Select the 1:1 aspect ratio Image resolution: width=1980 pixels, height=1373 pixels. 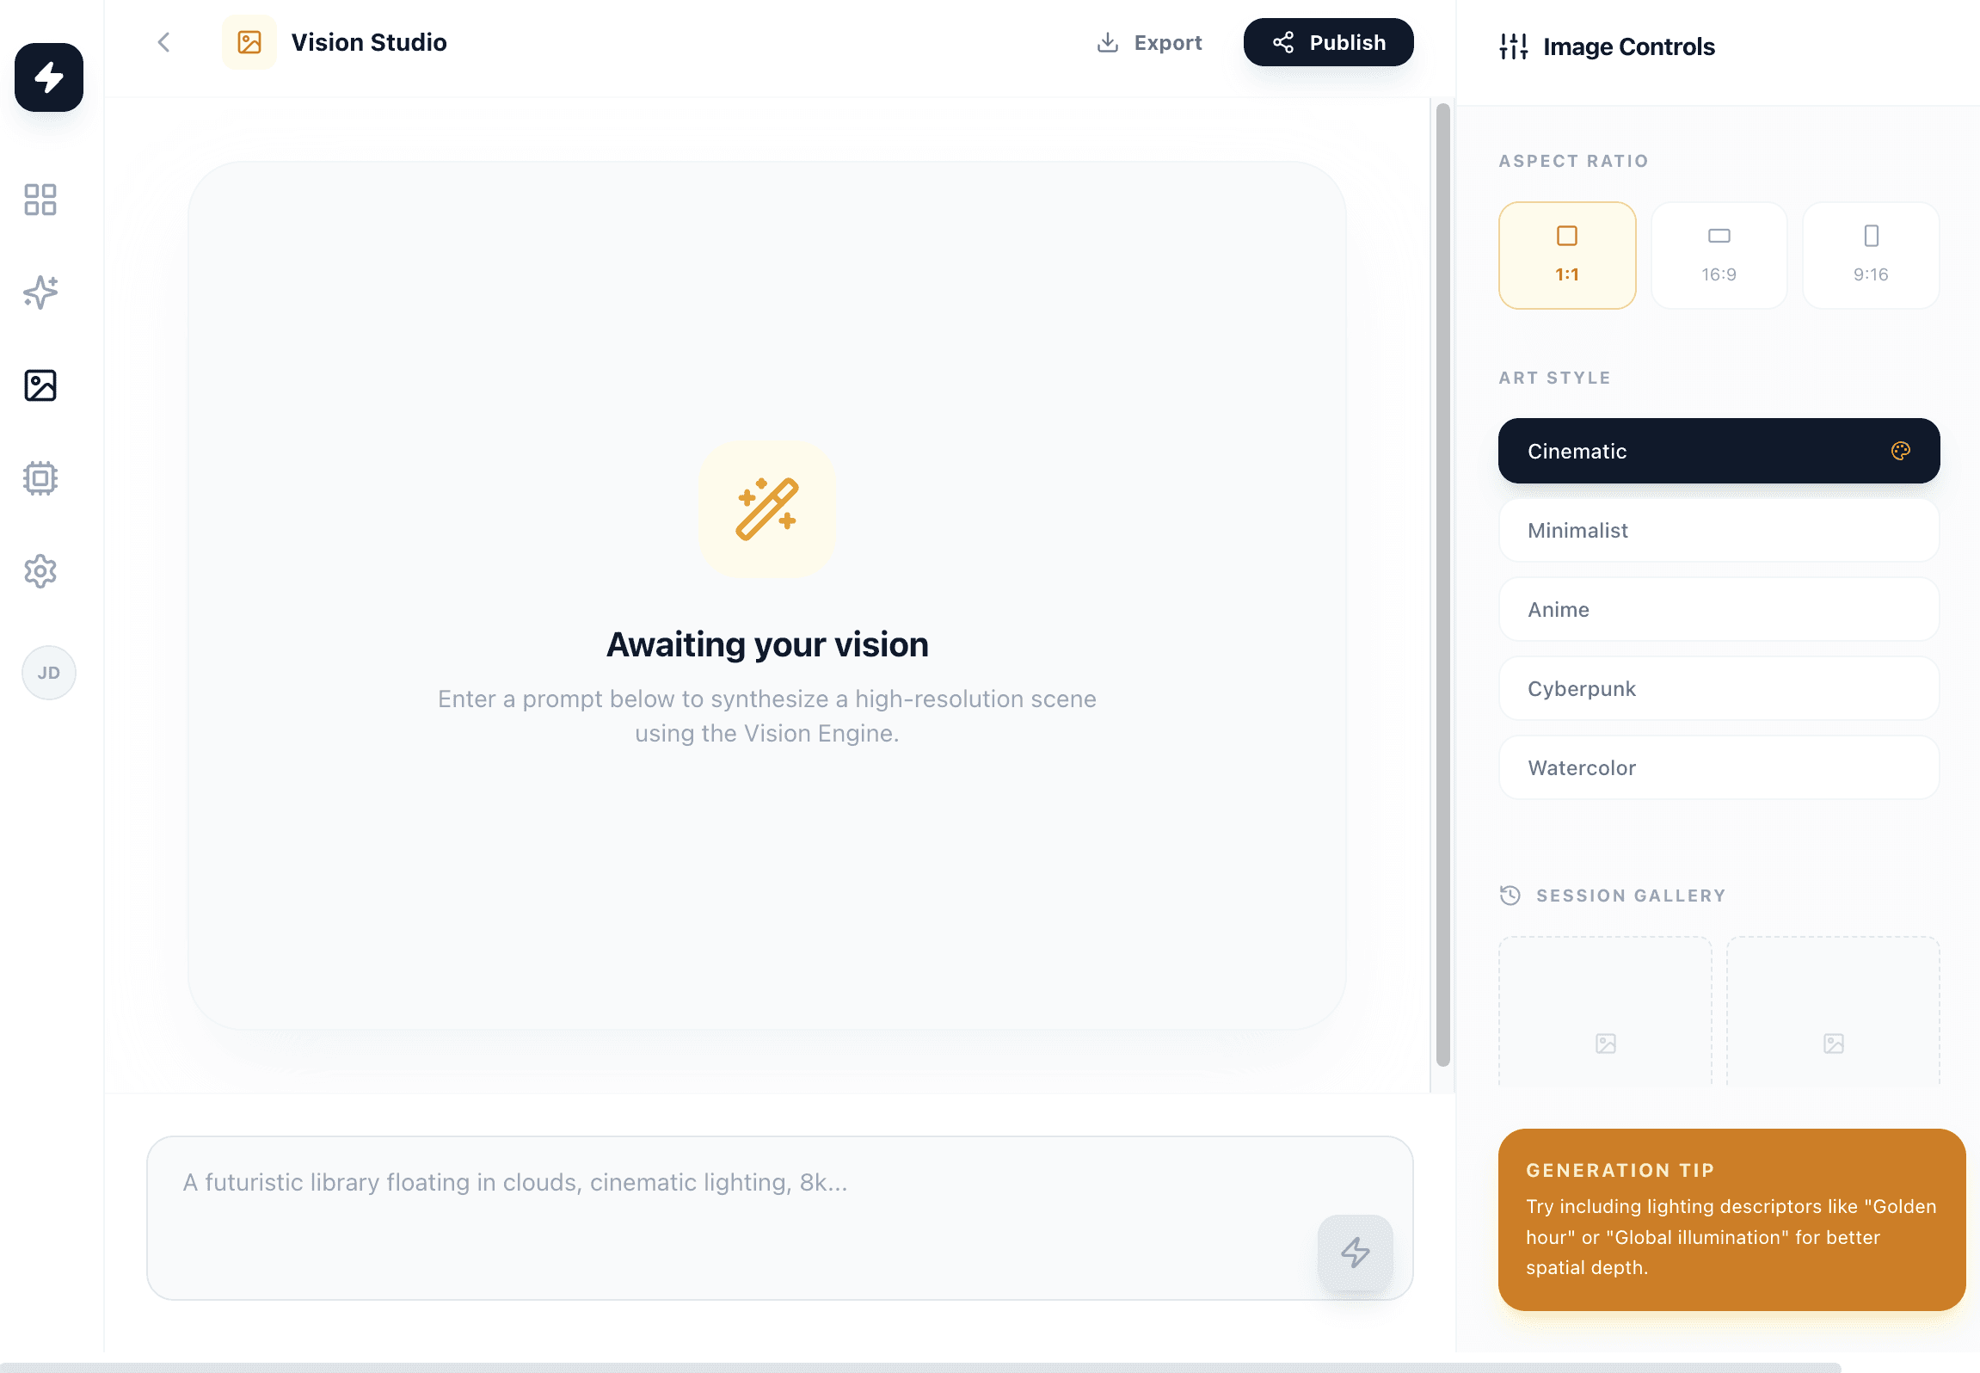coord(1566,256)
